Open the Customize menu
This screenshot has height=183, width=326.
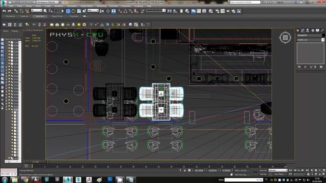[x=126, y=6]
